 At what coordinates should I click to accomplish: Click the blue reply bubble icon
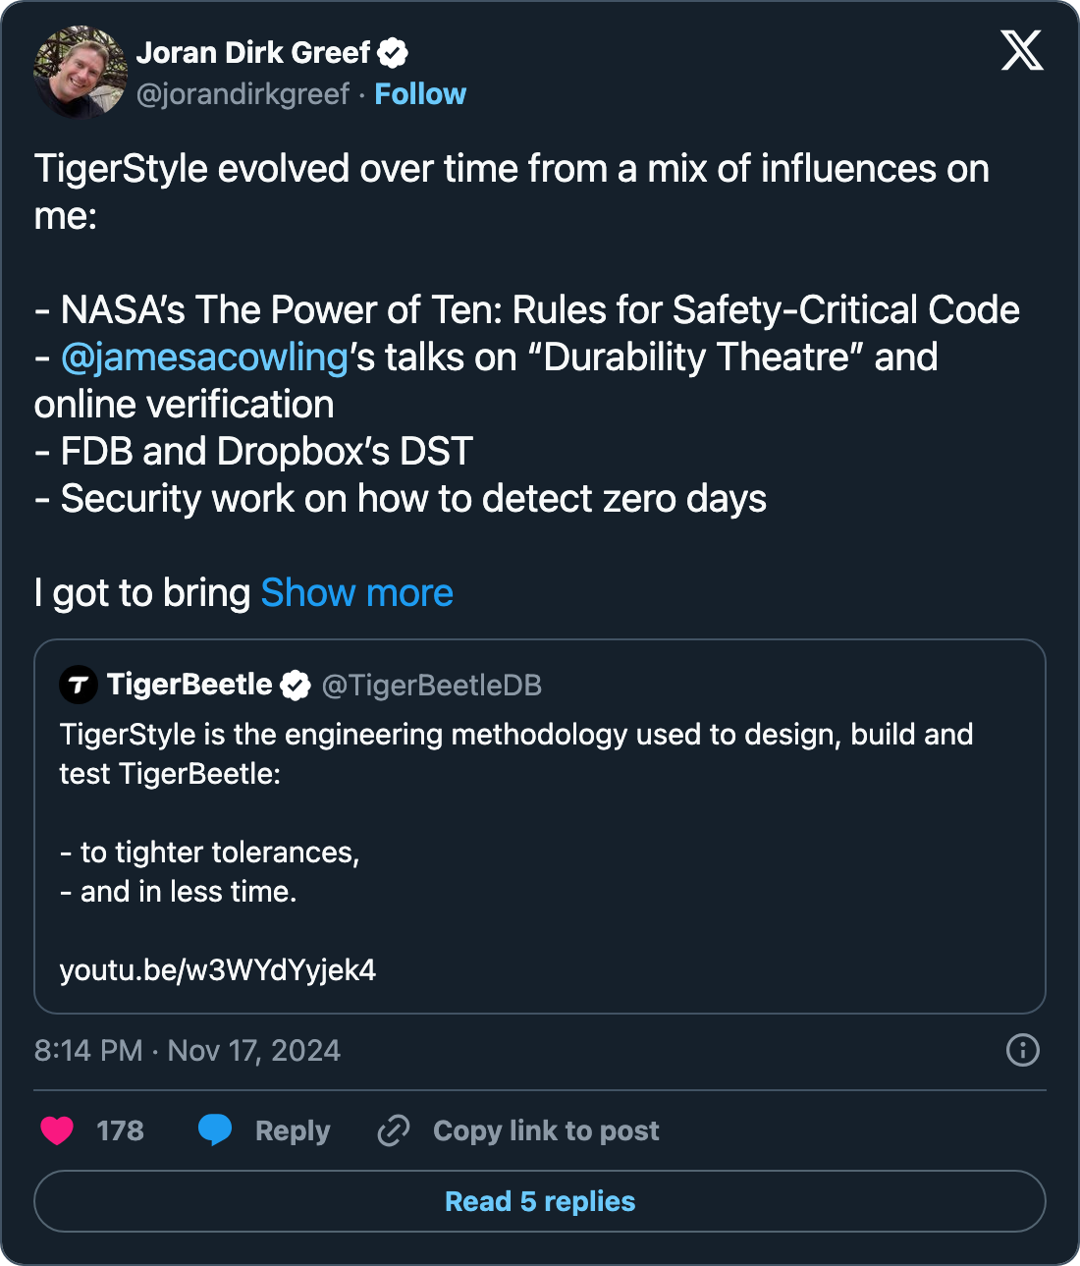click(215, 1130)
